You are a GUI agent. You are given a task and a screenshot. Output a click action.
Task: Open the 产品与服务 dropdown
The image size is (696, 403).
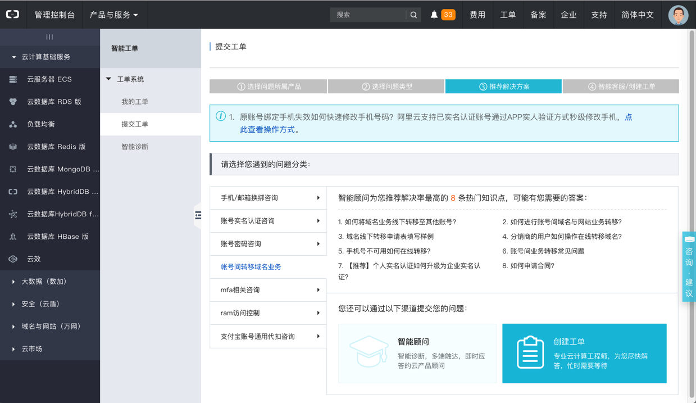point(114,15)
